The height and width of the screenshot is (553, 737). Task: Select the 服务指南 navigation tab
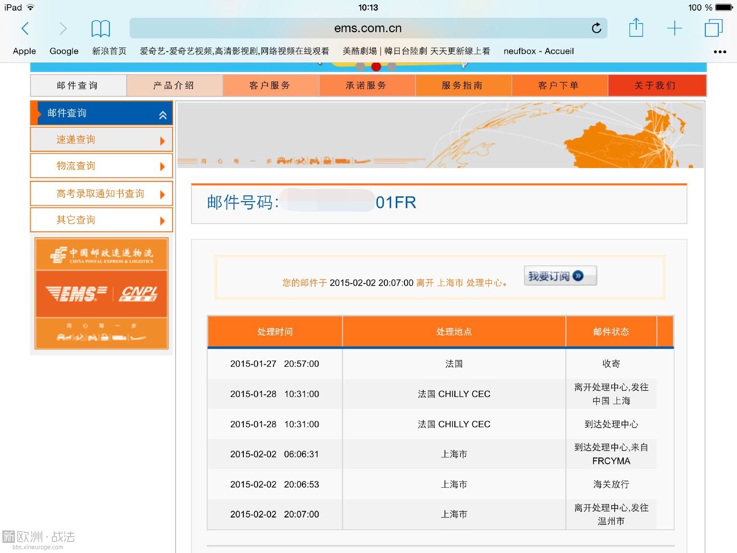pyautogui.click(x=464, y=85)
